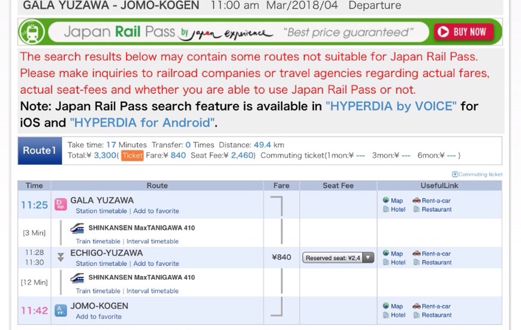This screenshot has width=521, height=330.
Task: Click the UsefulLink column header
Action: [x=439, y=185]
